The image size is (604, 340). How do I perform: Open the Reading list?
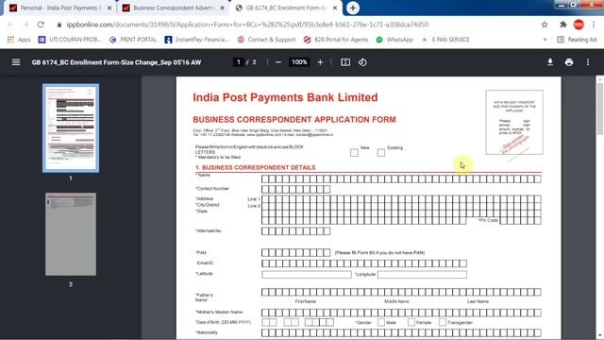(577, 40)
